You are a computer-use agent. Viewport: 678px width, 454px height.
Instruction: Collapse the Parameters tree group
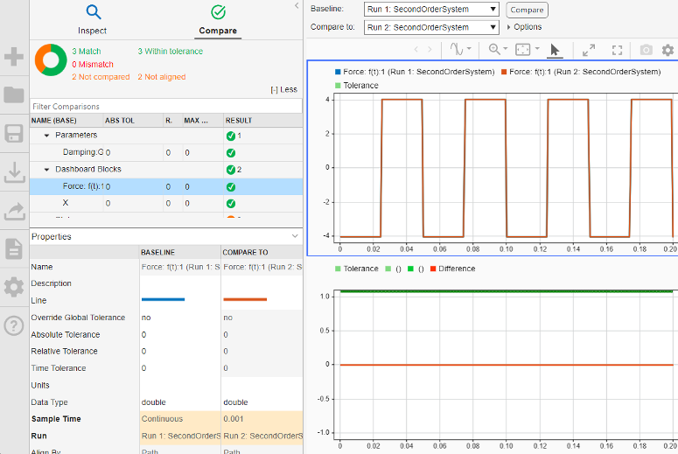coord(46,136)
